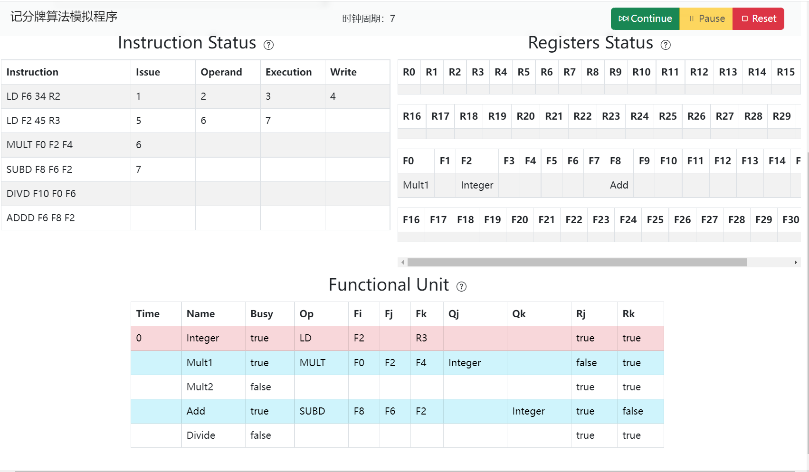Viewport: 809px width, 472px height.
Task: Click the Rk column header
Action: [x=640, y=314]
